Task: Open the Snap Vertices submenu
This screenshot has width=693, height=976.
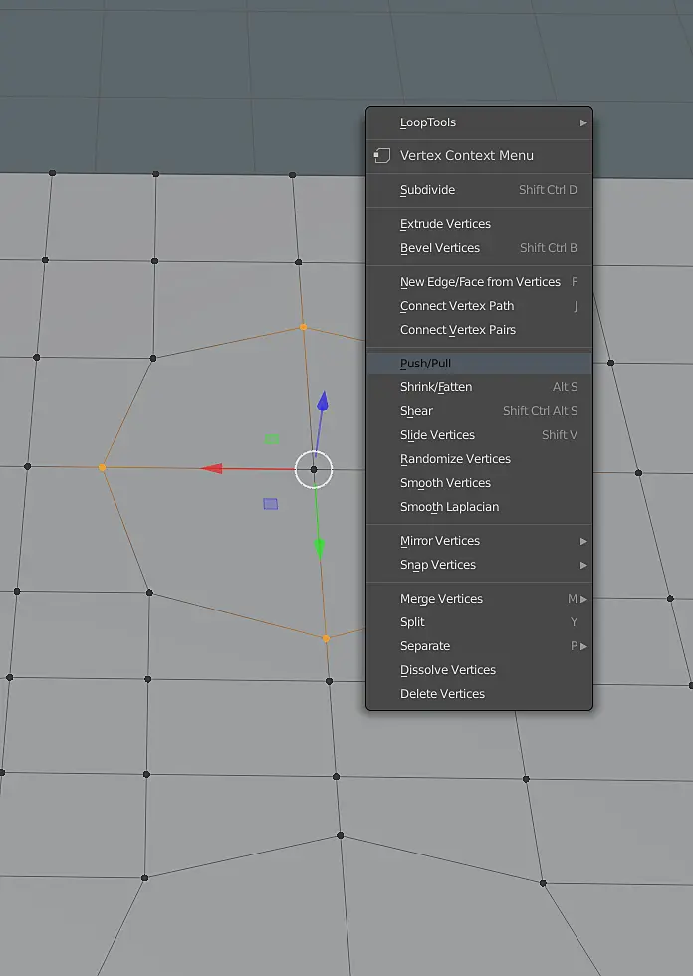Action: 479,565
